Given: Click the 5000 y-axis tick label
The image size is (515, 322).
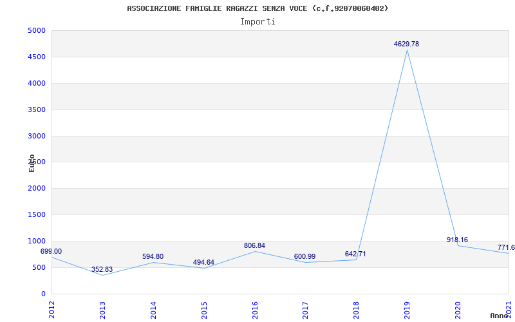Looking at the screenshot, I should tap(37, 31).
